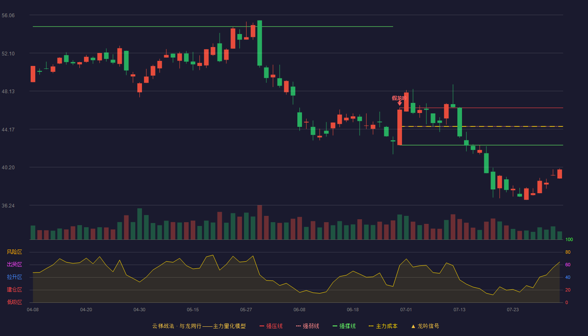This screenshot has width=588, height=336.
Task: Click the tallest red volume bar
Action: click(260, 222)
